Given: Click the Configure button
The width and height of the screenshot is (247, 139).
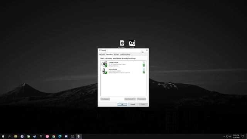Looking at the screenshot, I should click(105, 99).
